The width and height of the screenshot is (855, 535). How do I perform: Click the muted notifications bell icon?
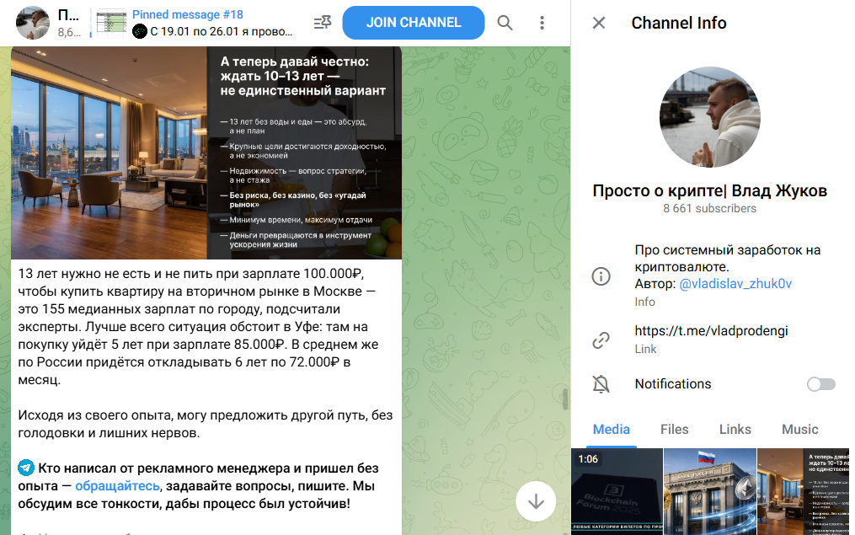tap(601, 383)
